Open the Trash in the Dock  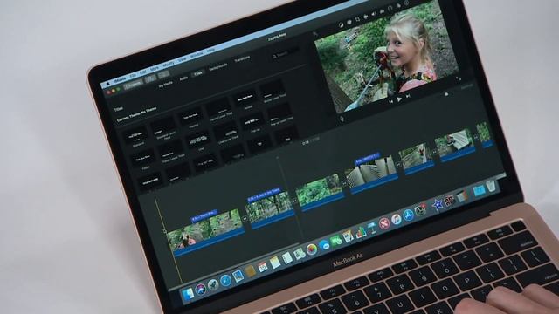[x=491, y=186]
